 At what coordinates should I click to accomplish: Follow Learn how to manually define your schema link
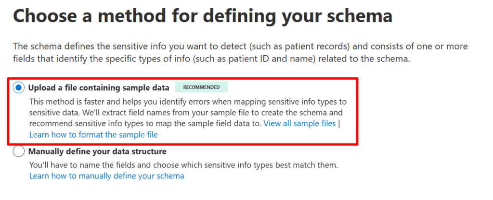click(x=106, y=176)
